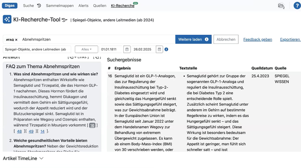Remove the #FAQ tag
This screenshot has width=301, height=168.
pyautogui.click(x=16, y=40)
